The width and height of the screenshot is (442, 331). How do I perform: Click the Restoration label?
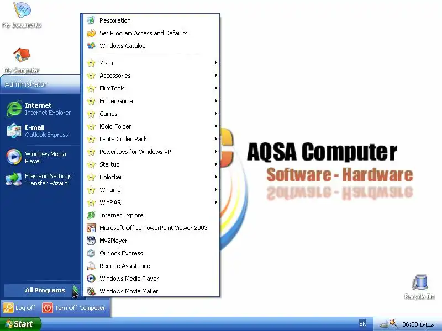coord(115,20)
